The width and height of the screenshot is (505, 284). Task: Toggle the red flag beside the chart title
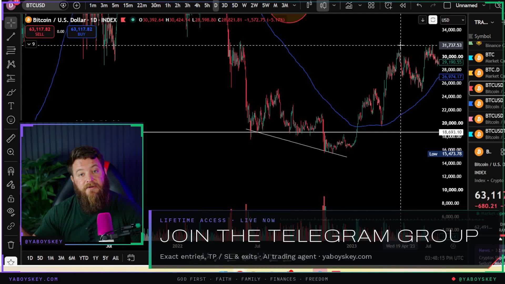(x=123, y=20)
